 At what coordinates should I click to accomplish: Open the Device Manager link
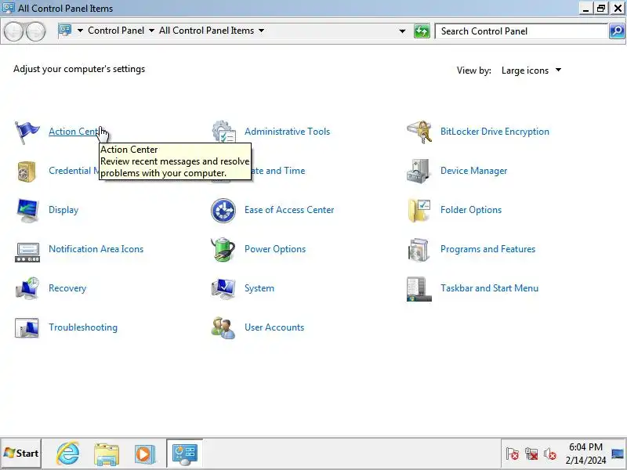click(x=473, y=171)
